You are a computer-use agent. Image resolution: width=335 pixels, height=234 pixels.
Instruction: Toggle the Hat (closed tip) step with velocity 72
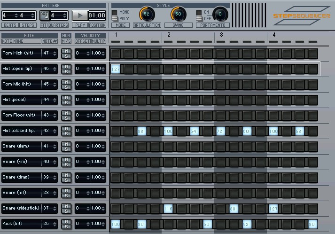tap(221, 131)
